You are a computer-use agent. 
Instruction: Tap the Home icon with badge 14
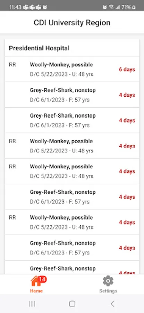[x=36, y=281]
